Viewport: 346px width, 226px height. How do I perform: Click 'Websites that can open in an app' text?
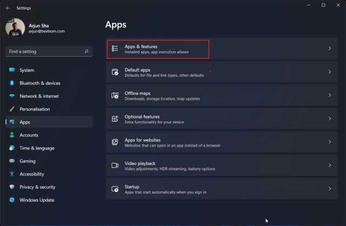coord(172,146)
